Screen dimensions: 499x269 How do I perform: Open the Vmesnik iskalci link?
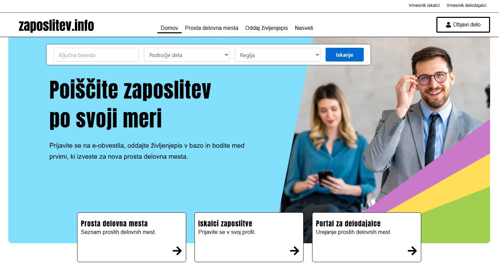[x=424, y=5]
